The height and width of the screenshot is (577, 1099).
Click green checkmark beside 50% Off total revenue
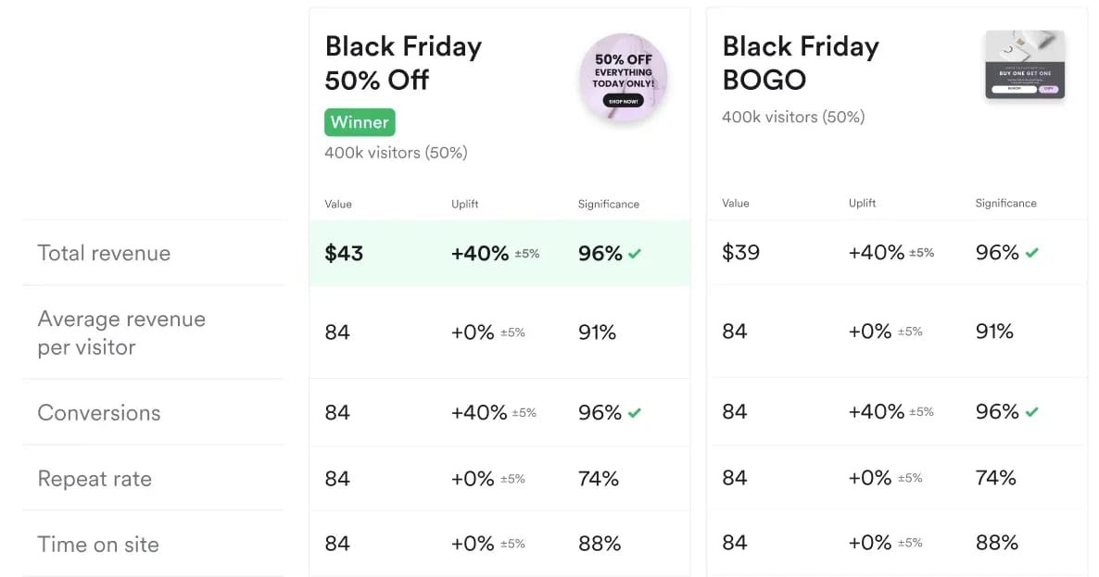click(x=635, y=254)
